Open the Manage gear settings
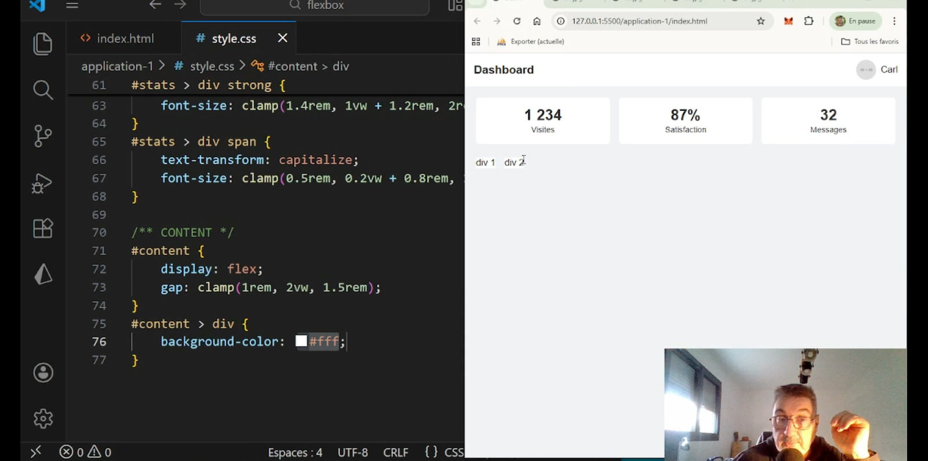 click(43, 418)
